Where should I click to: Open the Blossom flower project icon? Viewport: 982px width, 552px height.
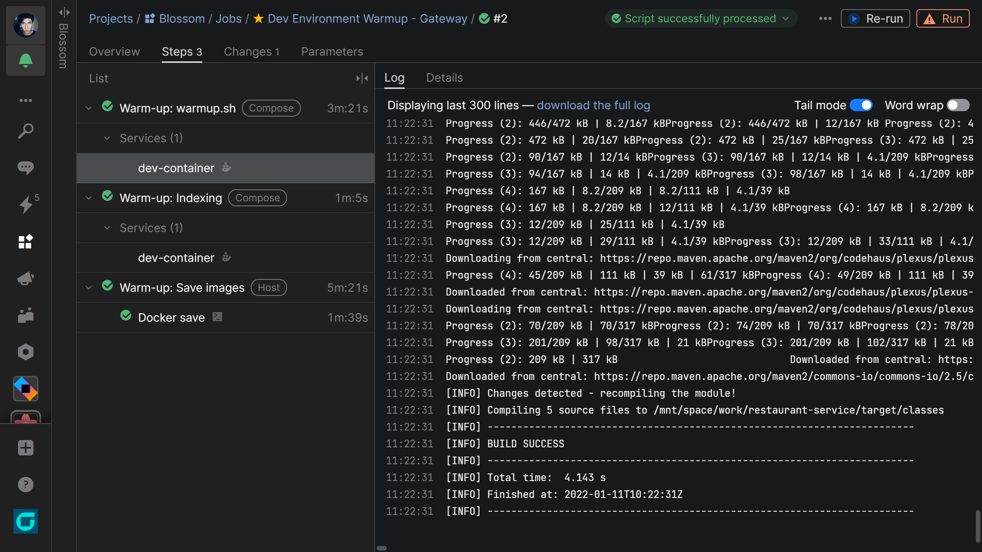26,417
